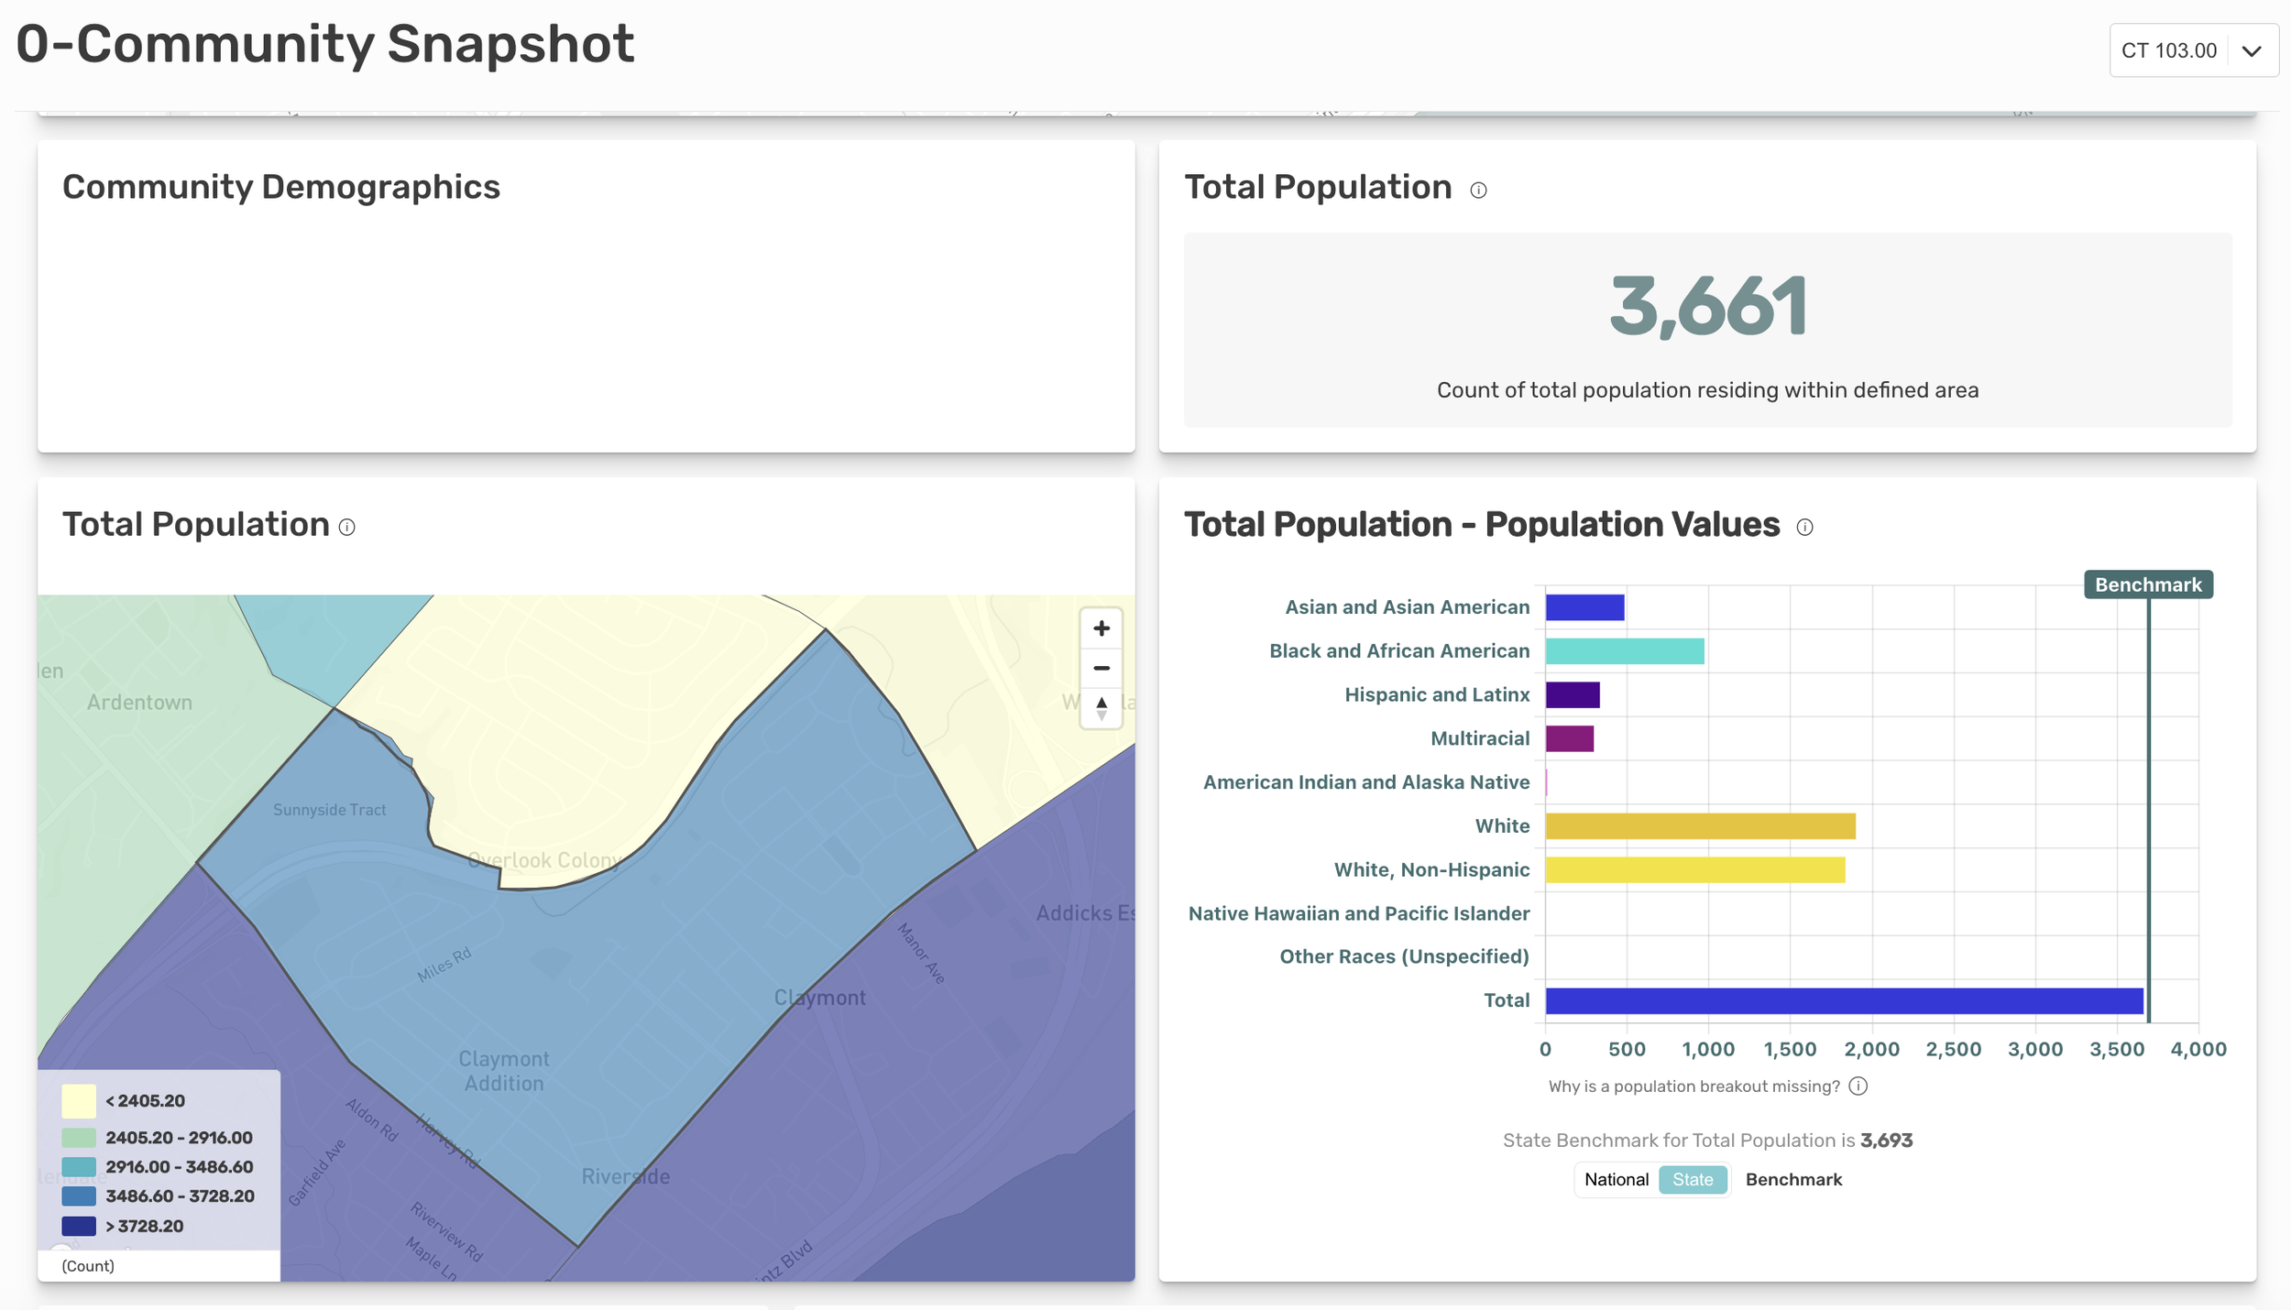Select State benchmark option
2291x1310 pixels.
coord(1692,1179)
